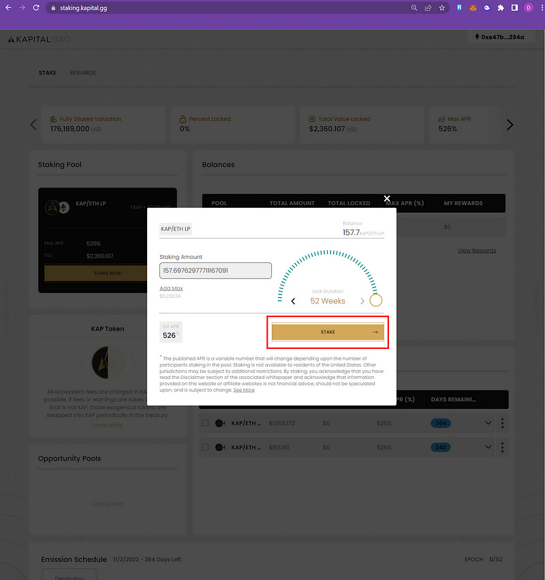
Task: Click the Add Max link
Action: coord(171,288)
